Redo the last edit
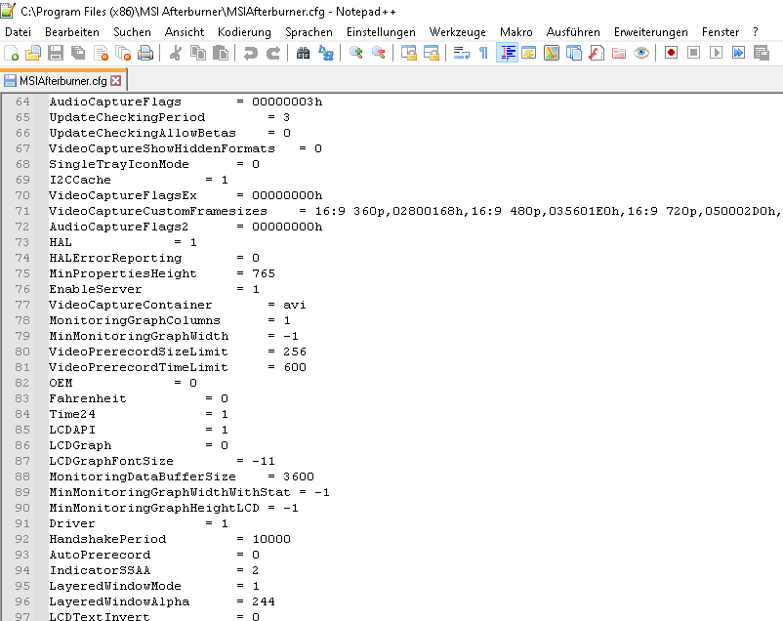Screen dimensions: 783x621 coord(272,53)
